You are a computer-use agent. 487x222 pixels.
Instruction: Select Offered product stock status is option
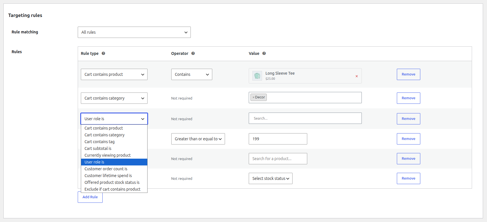114,182
